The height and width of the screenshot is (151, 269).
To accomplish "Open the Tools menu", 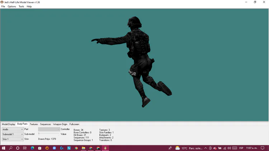I will (x=21, y=6).
